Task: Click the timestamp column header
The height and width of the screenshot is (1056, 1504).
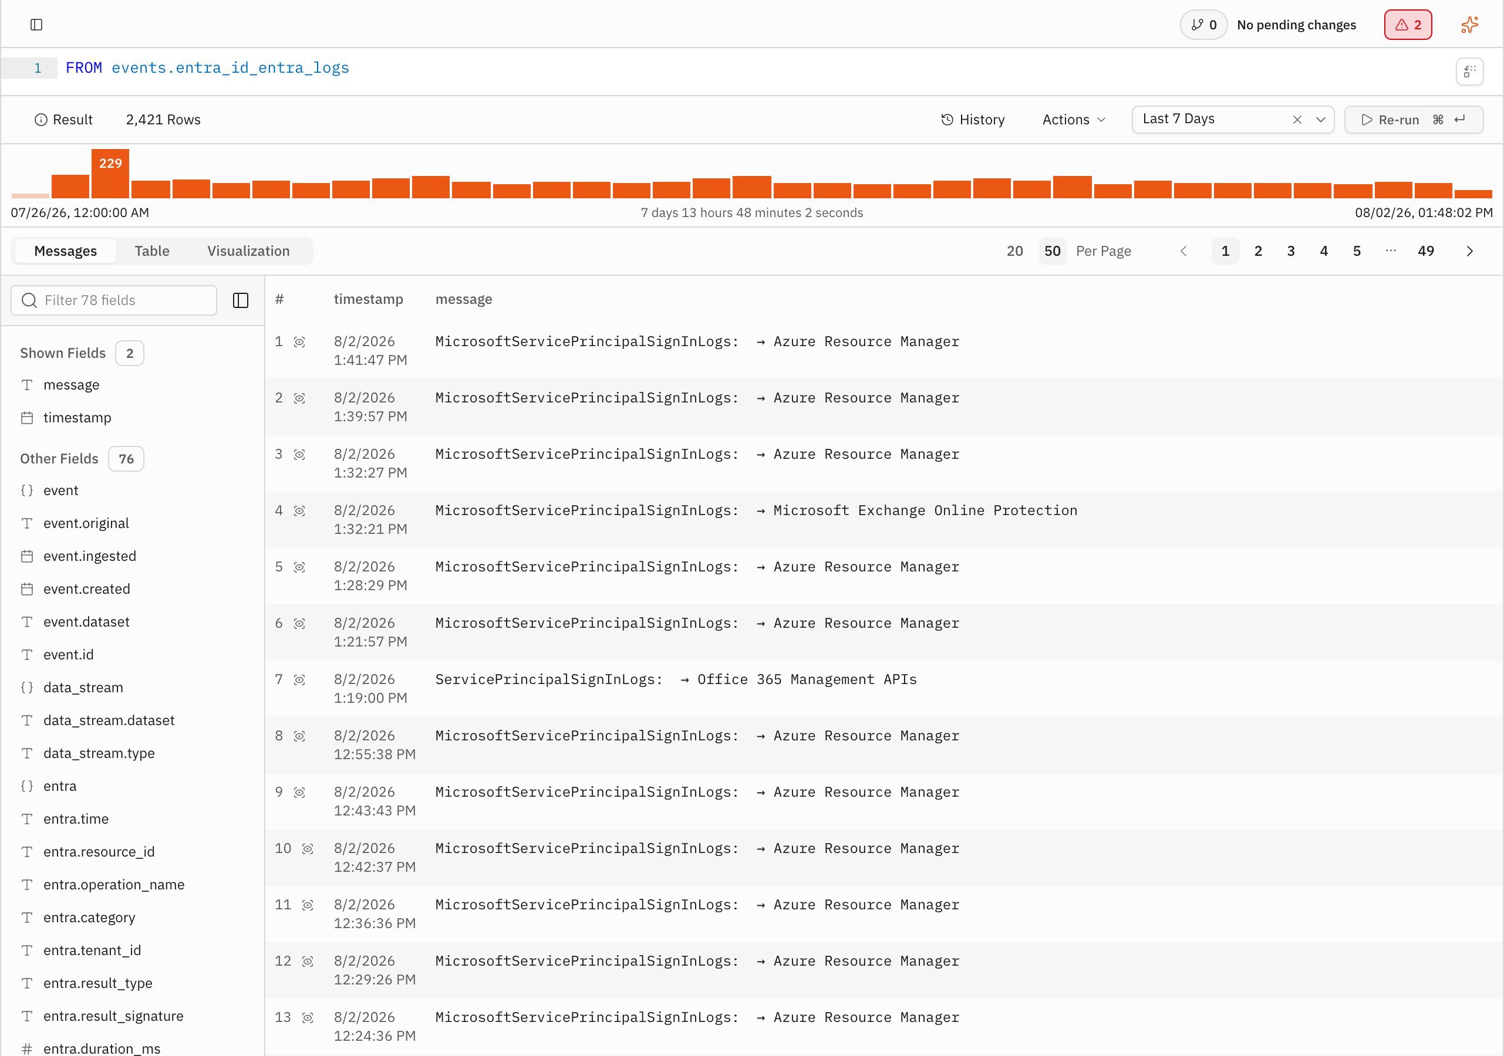Action: click(368, 299)
